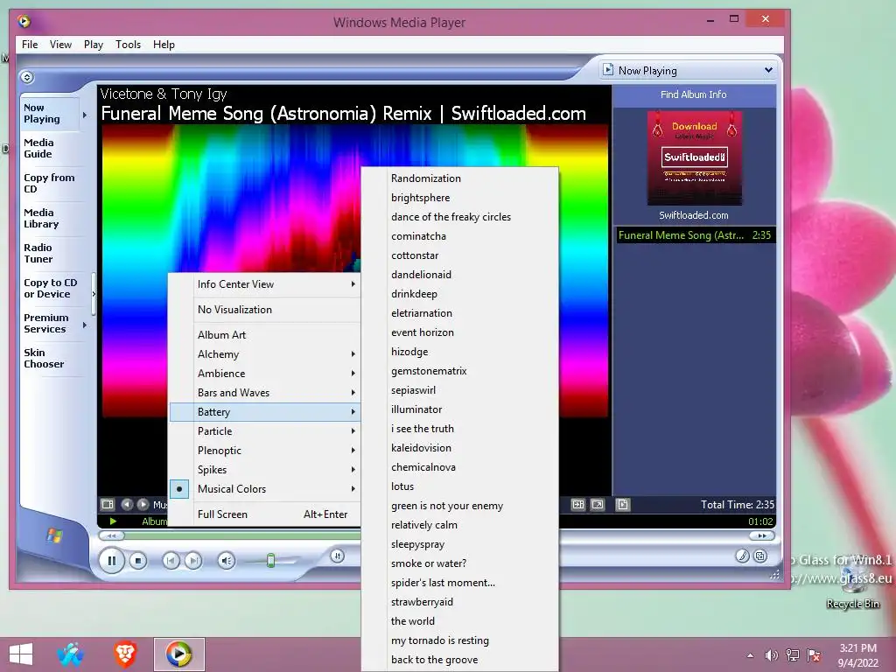Select Musical Colors radio option

coord(265,489)
